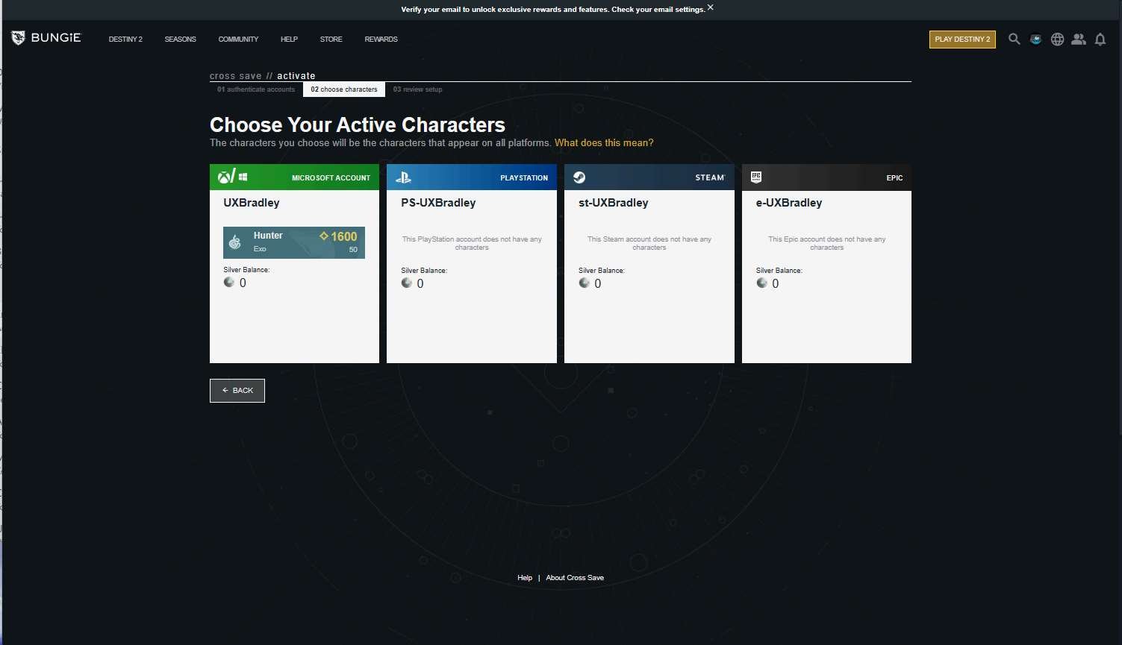Click the 'e-UXBradley' account name
Image resolution: width=1122 pixels, height=645 pixels.
click(x=789, y=203)
